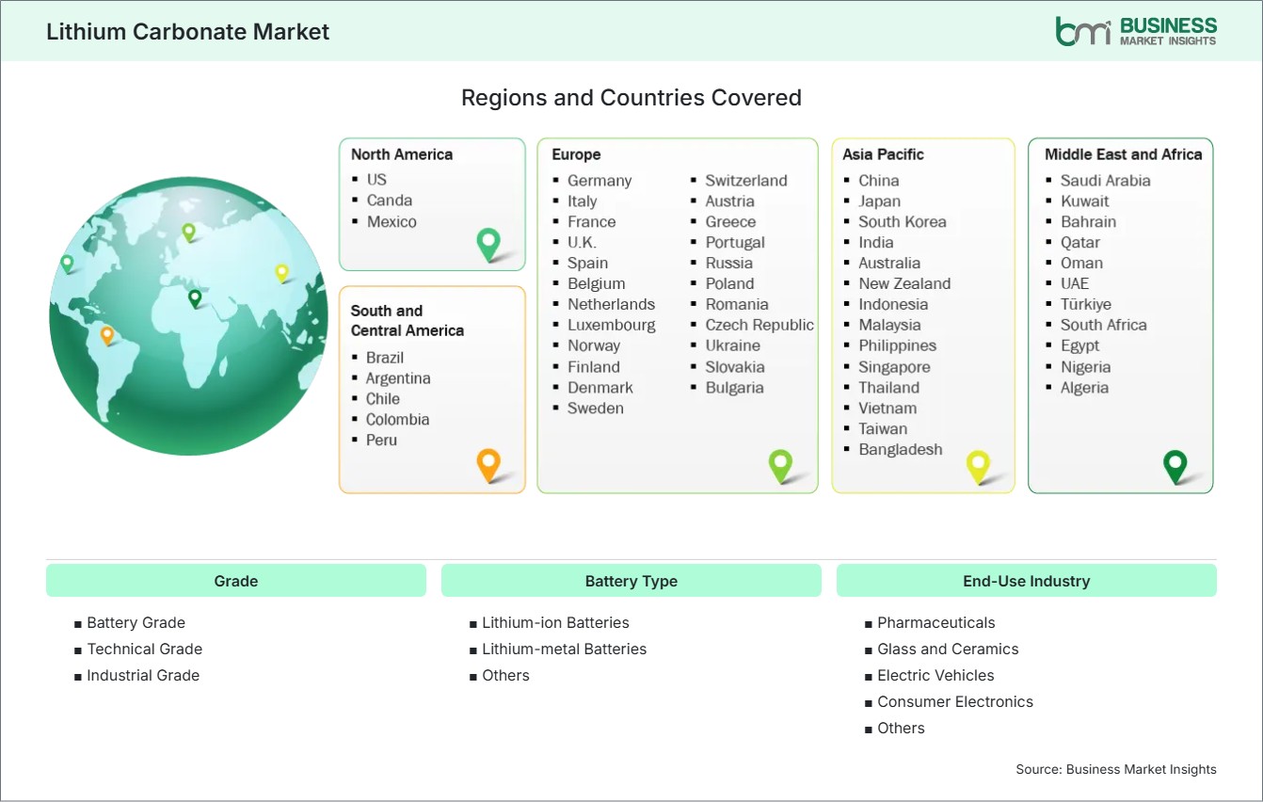Click Electric Vehicles entry
Viewport: 1263px width, 802px height.
click(935, 675)
